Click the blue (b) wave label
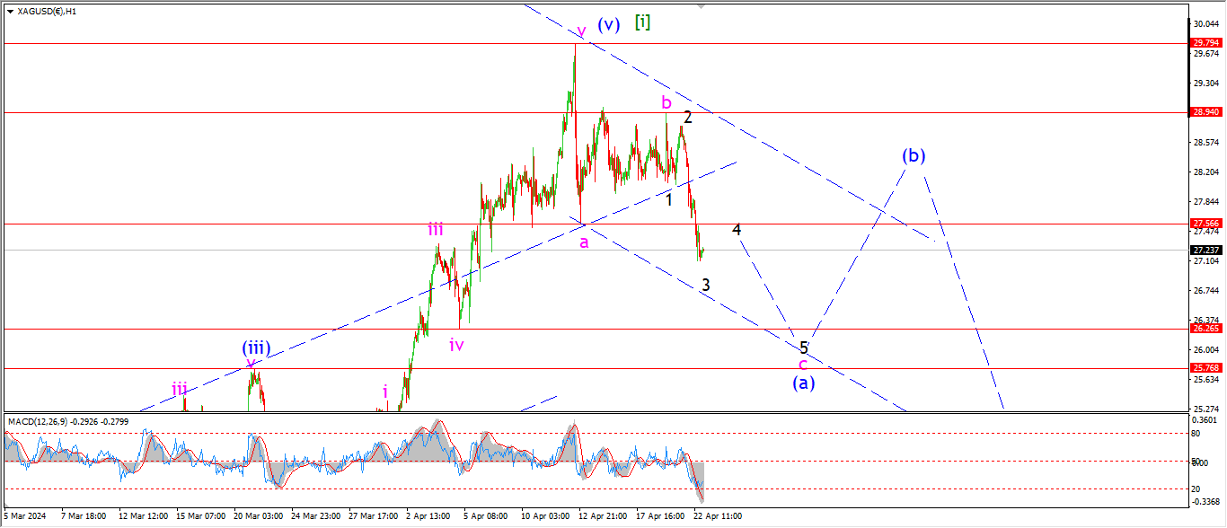Viewport: 1227px width, 528px height. [x=914, y=155]
